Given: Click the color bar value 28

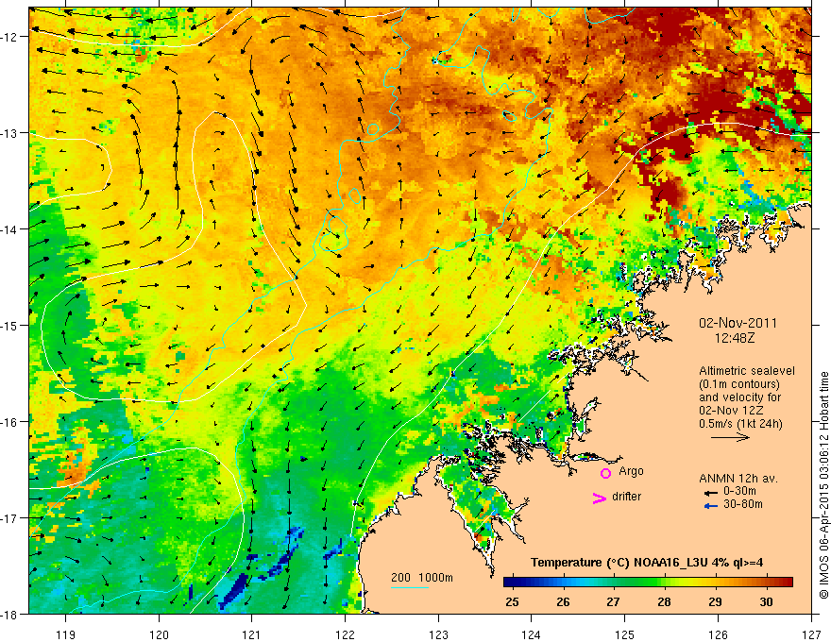Looking at the screenshot, I should (664, 601).
